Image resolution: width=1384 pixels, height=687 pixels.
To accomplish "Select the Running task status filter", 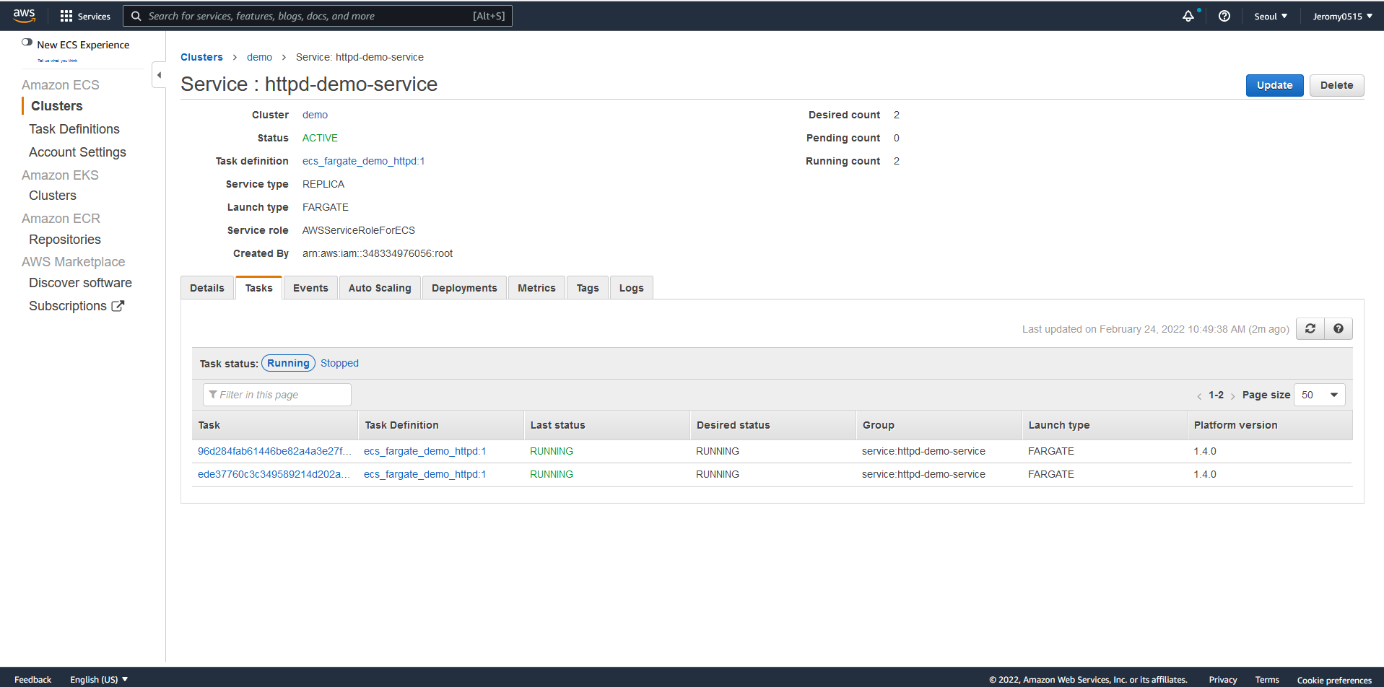I will (x=288, y=363).
